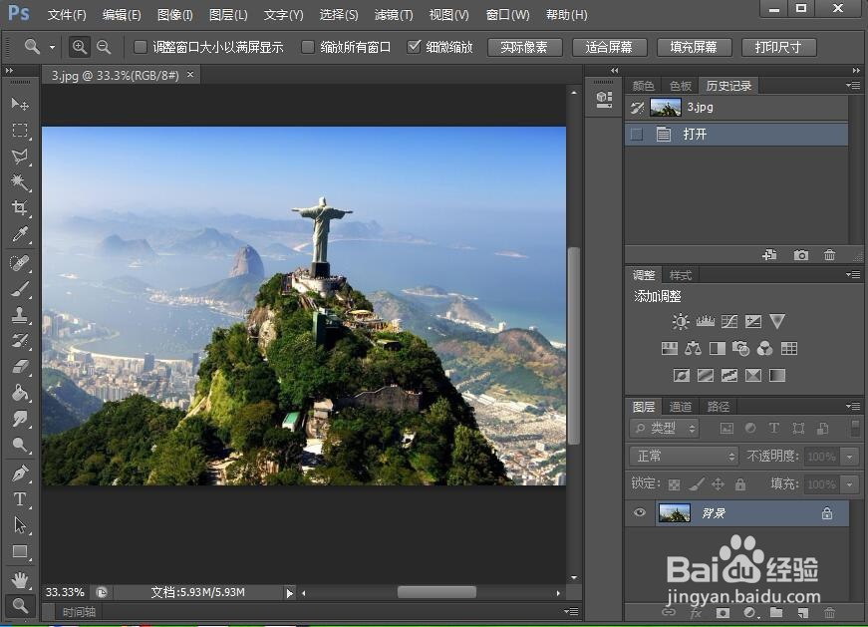Select the Dodge tool
The image size is (868, 627).
click(20, 445)
